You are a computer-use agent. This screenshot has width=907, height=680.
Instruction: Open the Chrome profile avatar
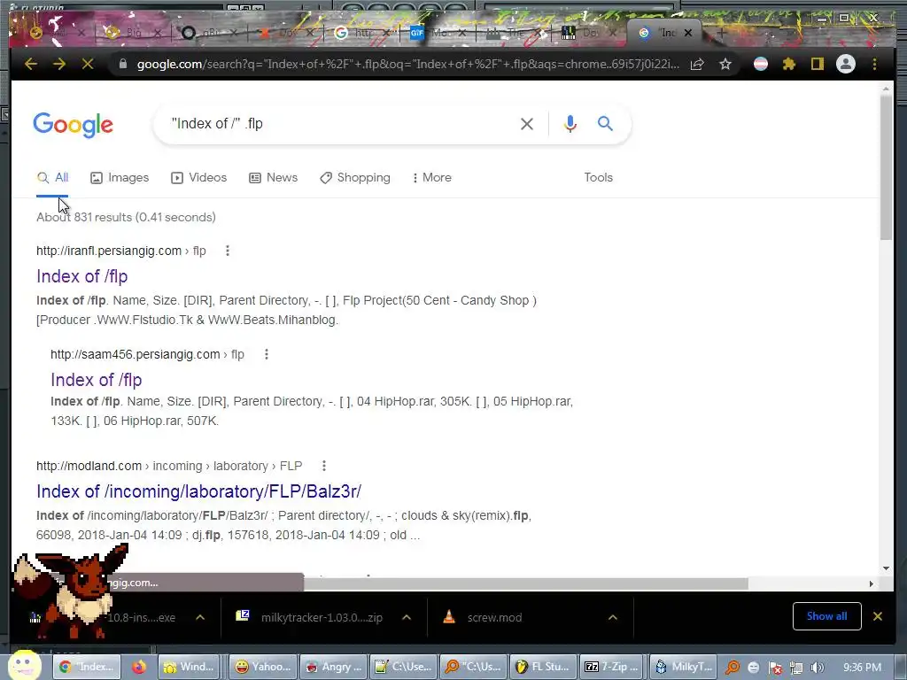point(846,64)
